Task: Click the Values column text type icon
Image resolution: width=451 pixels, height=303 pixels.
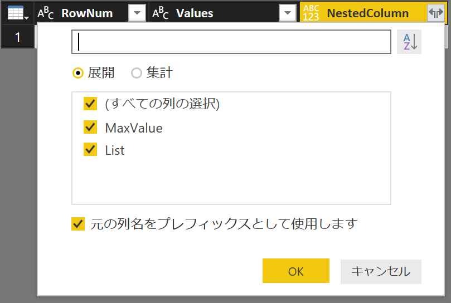Action: click(161, 13)
